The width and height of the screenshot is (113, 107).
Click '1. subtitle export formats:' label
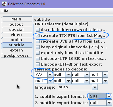pyautogui.click(x=61, y=97)
